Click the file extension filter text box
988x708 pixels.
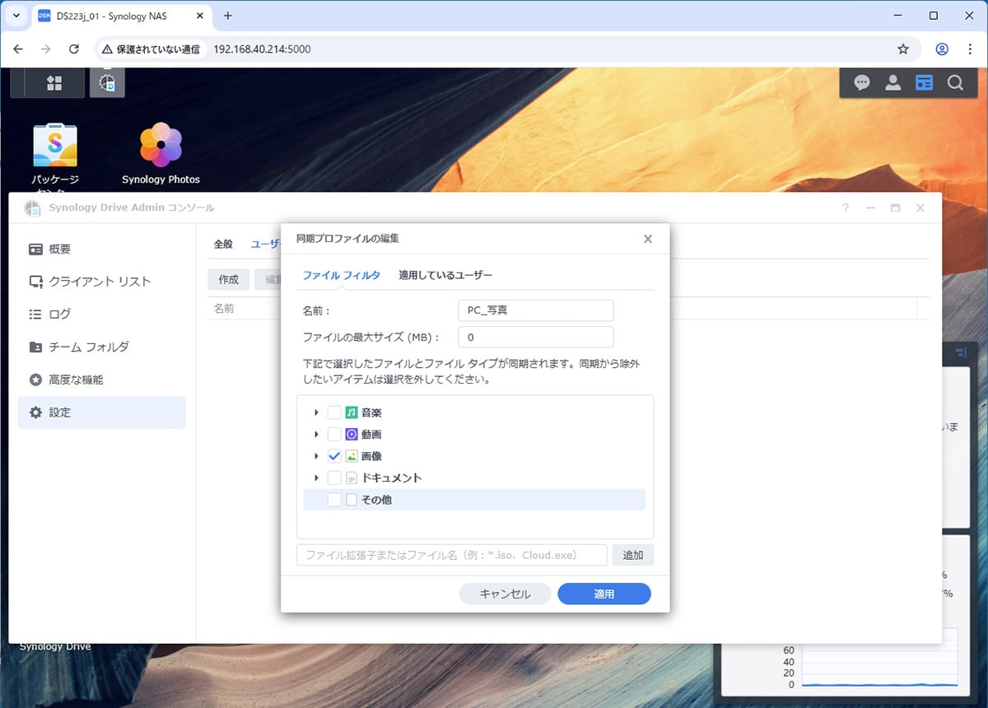point(451,555)
